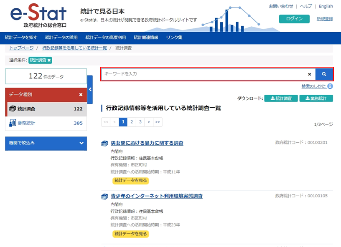Click the 1/3ページ page indicator
341x247 pixels.
click(323, 124)
